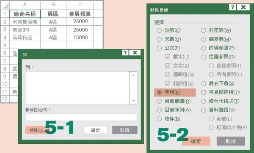Viewport: 254px width, 153px height.
Task: Select column A header
Action: point(25,5)
